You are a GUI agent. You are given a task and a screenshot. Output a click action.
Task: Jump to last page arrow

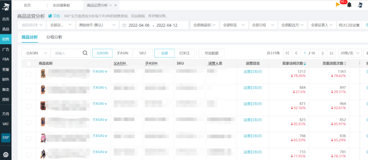coord(331,53)
